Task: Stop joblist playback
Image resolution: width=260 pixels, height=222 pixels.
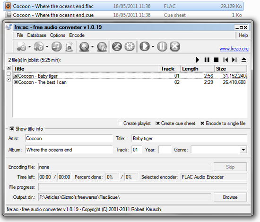Action: (216, 60)
